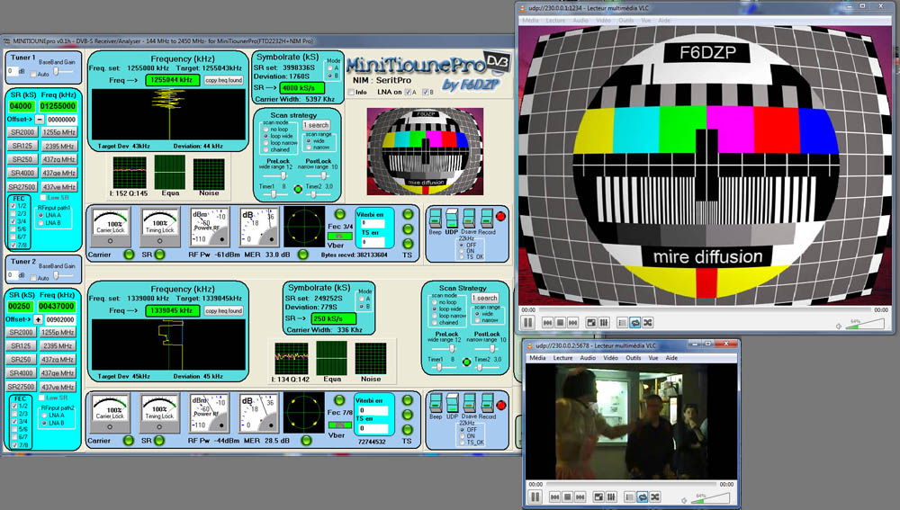Adjust Tuner 2 PostLock narrow range slider

pos(486,348)
